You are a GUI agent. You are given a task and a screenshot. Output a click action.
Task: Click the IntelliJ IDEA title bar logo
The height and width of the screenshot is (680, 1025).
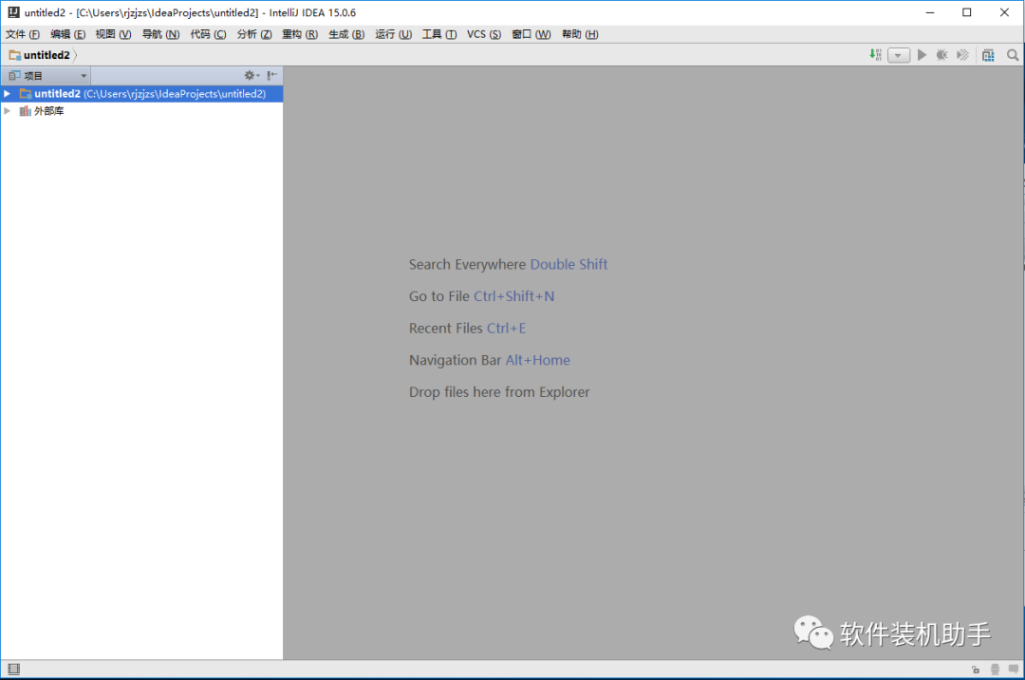[x=13, y=12]
